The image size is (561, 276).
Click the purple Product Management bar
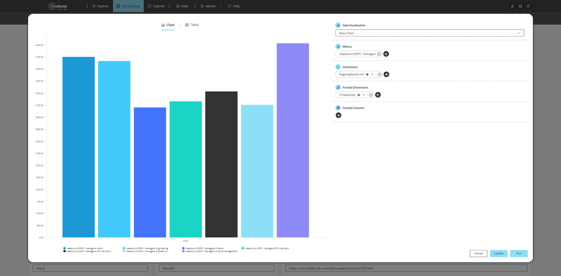pyautogui.click(x=293, y=140)
